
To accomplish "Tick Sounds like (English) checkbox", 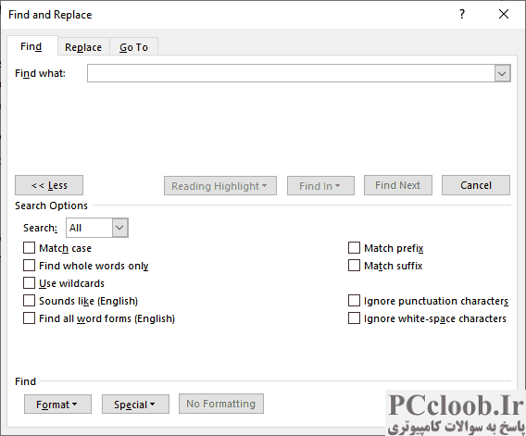I will pyautogui.click(x=29, y=301).
